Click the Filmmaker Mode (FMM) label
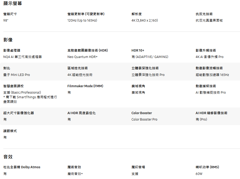This screenshot has height=179, width=240. pyautogui.click(x=85, y=86)
